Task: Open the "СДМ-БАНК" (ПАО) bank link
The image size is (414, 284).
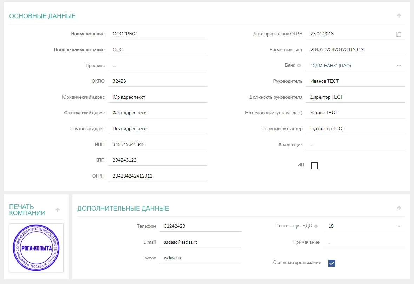Action: [331, 66]
